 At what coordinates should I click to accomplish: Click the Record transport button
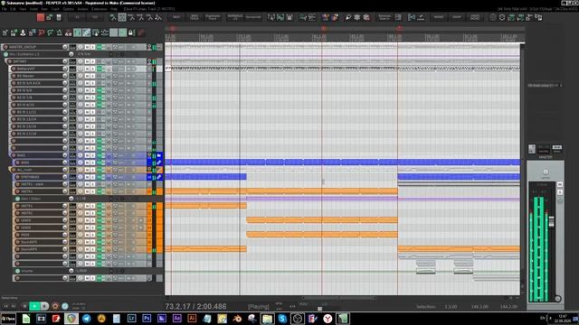tap(55, 306)
